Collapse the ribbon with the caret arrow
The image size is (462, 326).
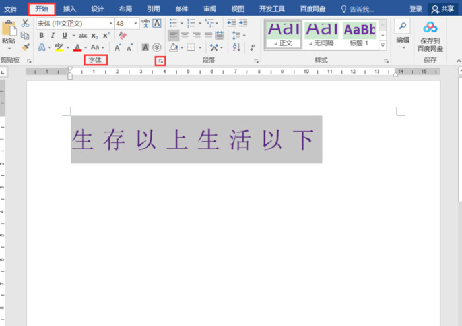click(x=459, y=61)
